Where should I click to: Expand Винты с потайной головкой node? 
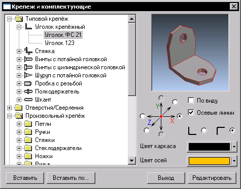click(19, 59)
